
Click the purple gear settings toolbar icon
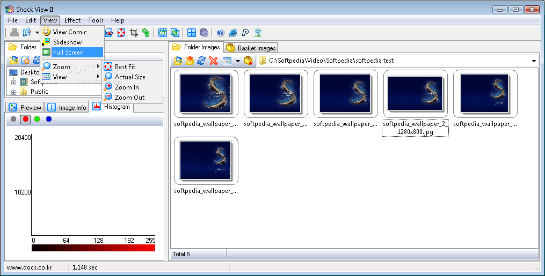204,33
